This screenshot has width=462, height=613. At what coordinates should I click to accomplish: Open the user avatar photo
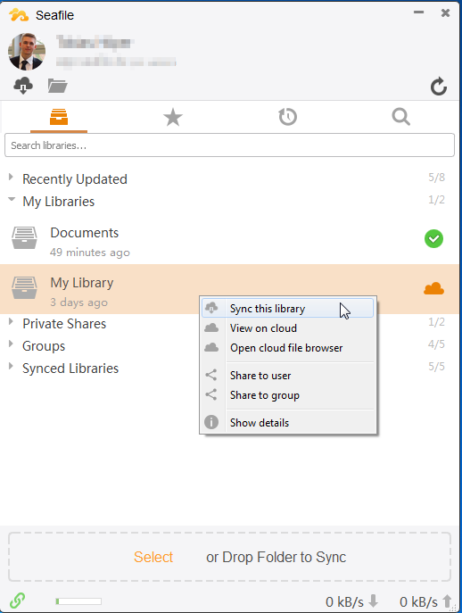(27, 52)
